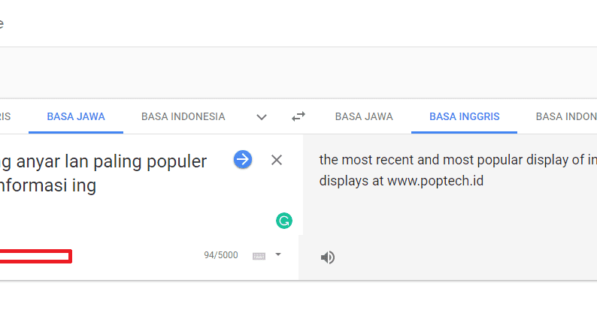Expand input tools arrow beside keyboard
The width and height of the screenshot is (597, 313).
pos(277,254)
